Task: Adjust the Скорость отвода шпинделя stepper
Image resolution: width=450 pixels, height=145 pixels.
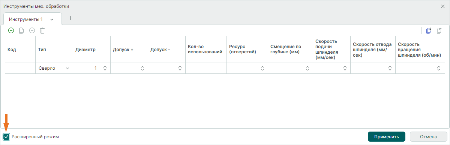Action: tap(390, 68)
